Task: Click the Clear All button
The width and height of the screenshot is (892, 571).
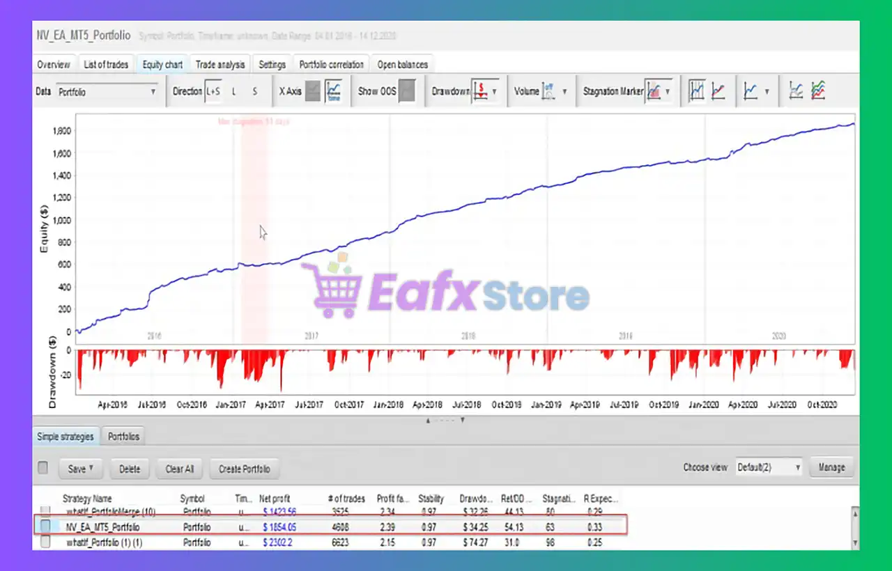Action: click(x=179, y=469)
